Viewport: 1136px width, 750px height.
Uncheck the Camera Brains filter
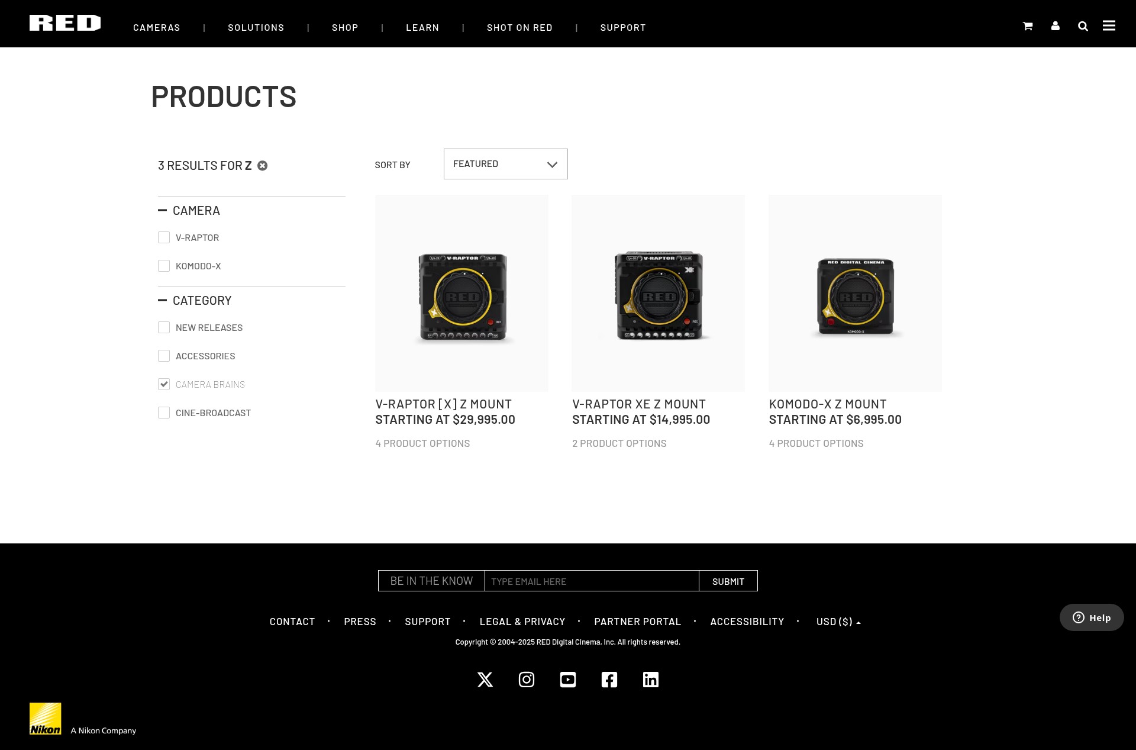164,384
